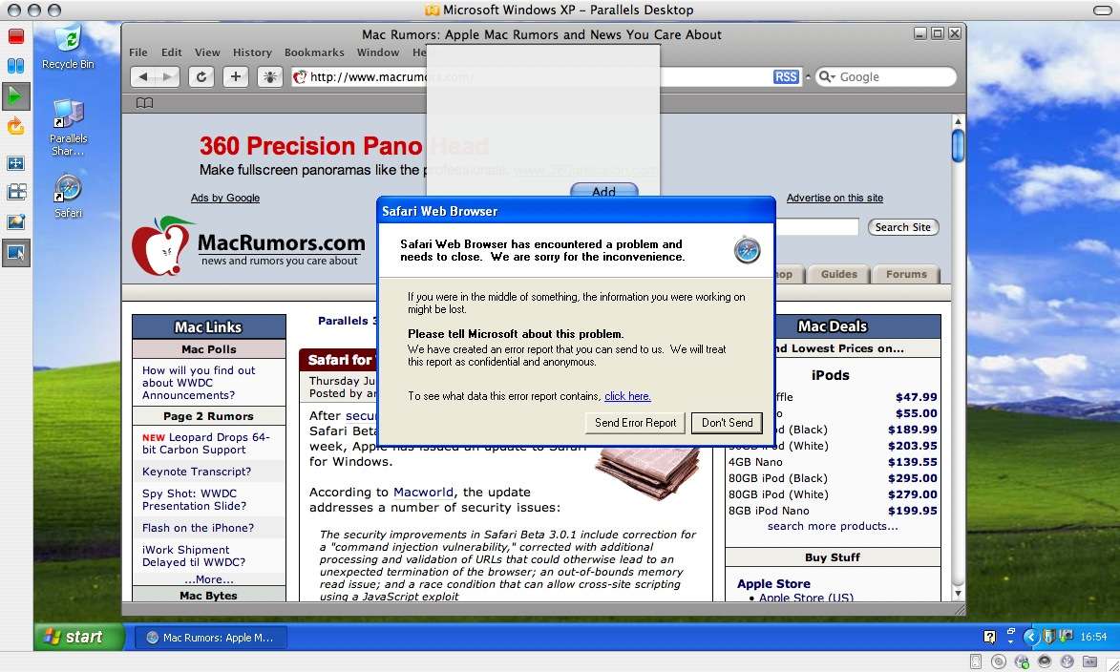The width and height of the screenshot is (1120, 672).
Task: Click the screenshot picture icon in the Parallels sidebar
Action: tap(15, 222)
